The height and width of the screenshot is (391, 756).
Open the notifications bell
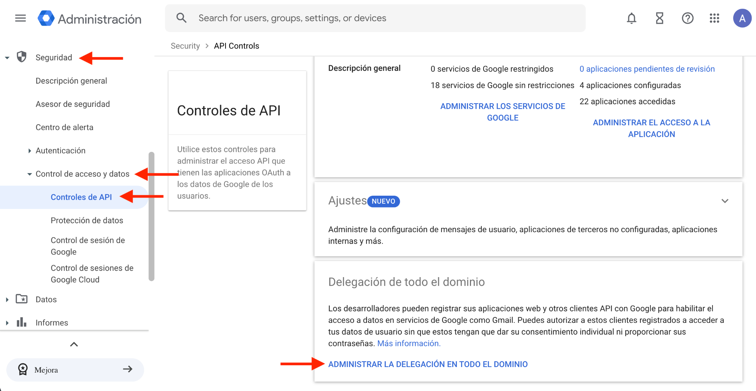(x=631, y=18)
